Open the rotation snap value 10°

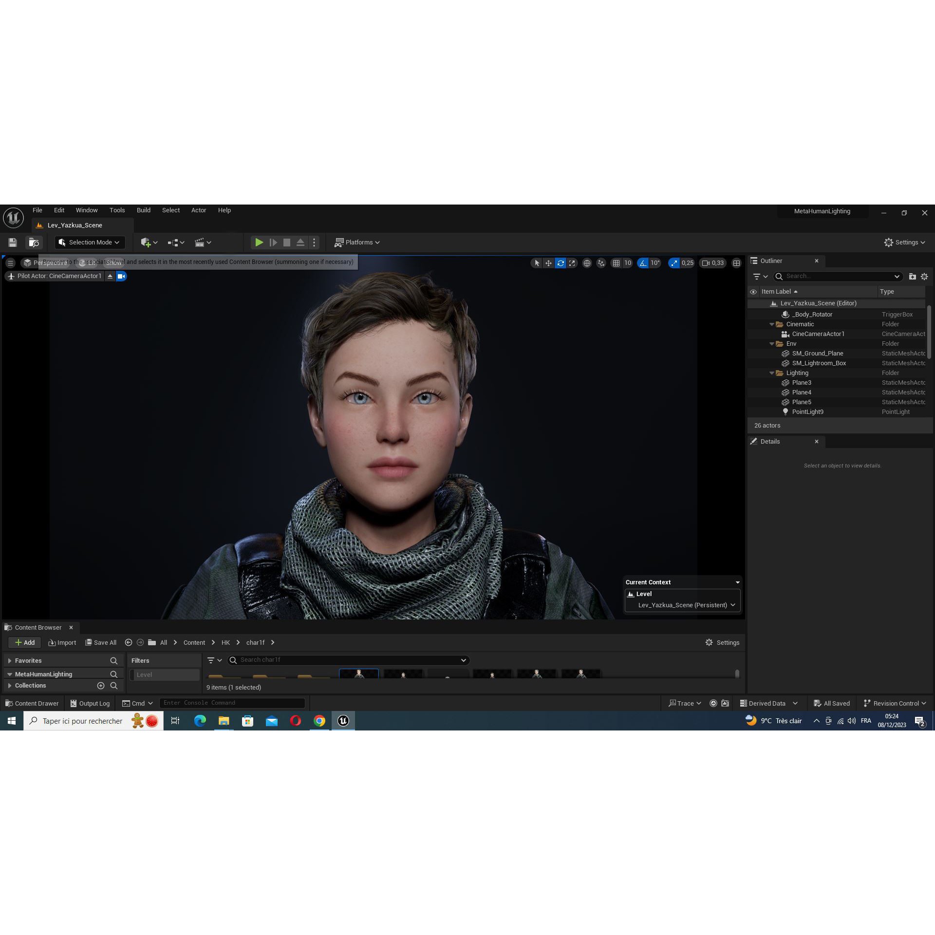point(655,263)
